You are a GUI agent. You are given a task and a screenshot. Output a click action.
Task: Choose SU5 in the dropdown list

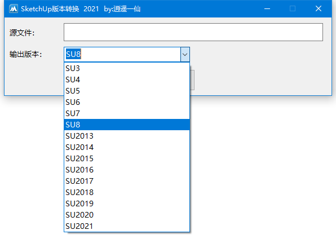click(127, 91)
